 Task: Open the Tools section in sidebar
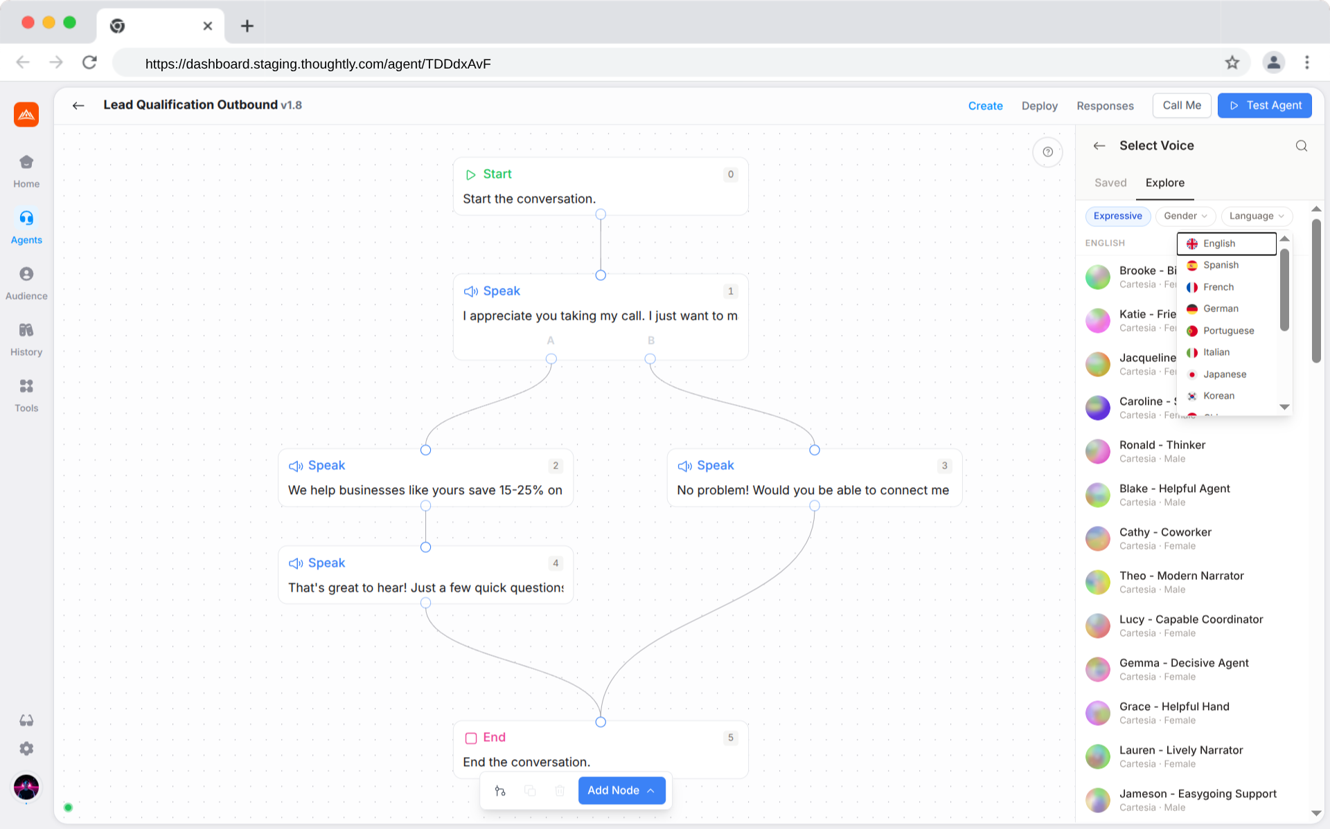click(x=26, y=393)
